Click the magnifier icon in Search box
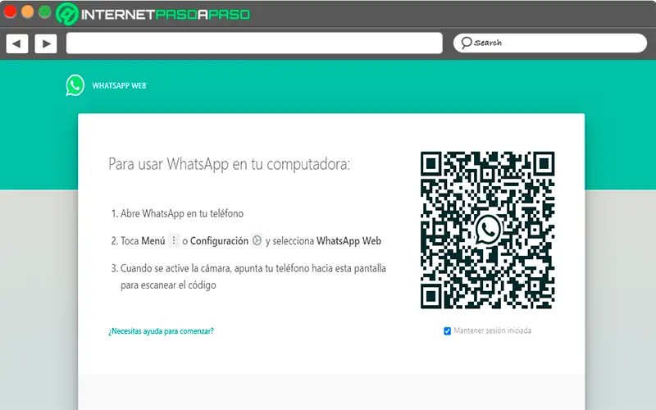Viewport: 656px width, 410px height. (466, 43)
